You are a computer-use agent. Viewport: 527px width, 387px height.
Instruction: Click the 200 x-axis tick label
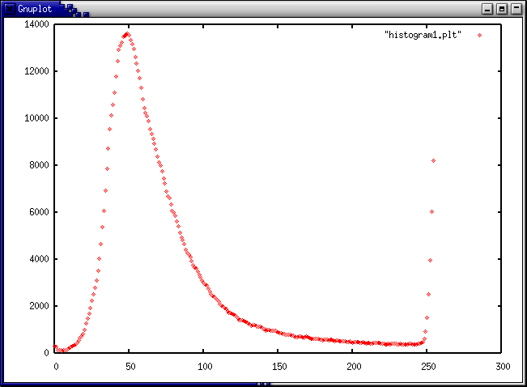coord(352,367)
